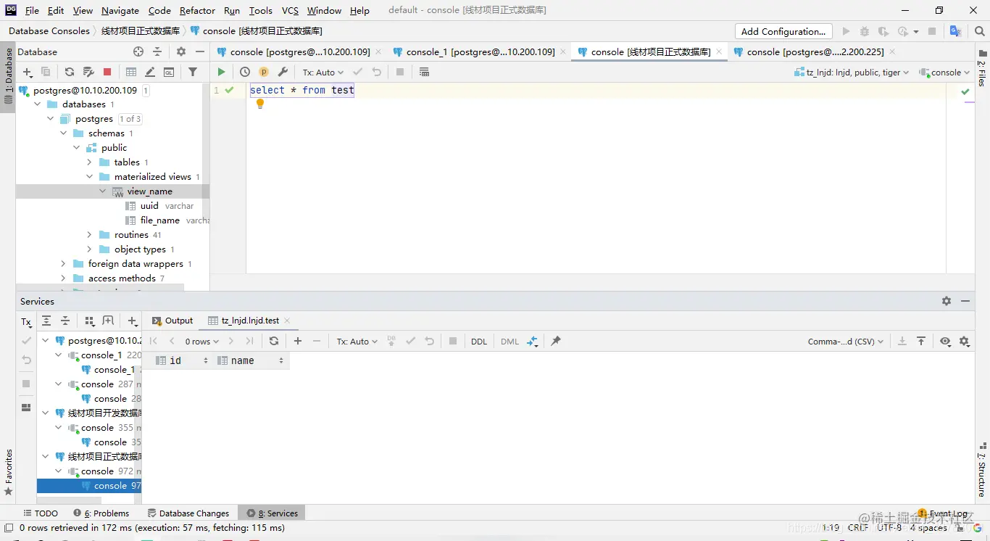Open 0 rows page size dropdown

tap(201, 341)
